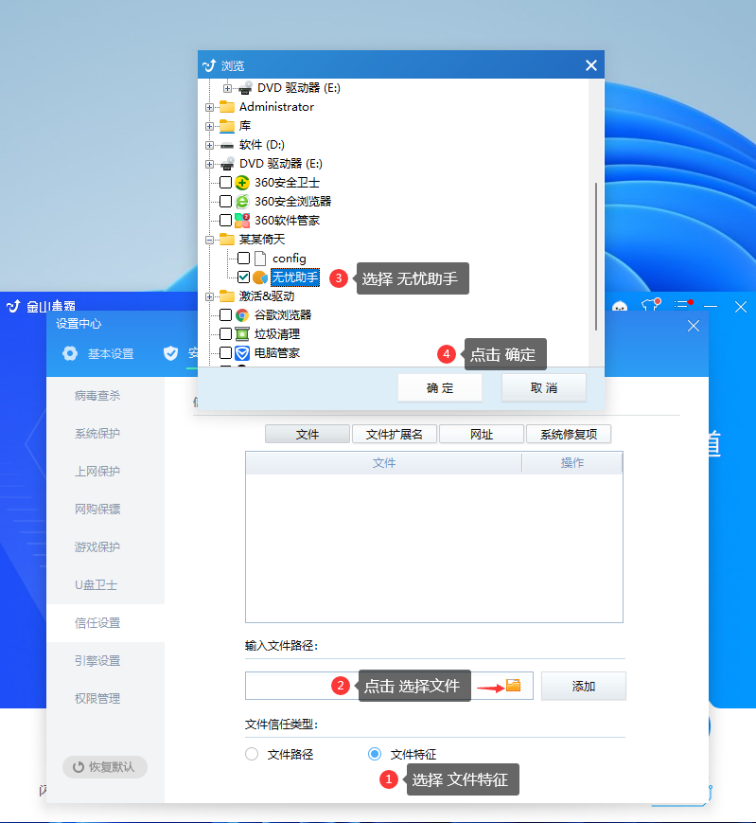Expand the 软件 (D:) tree node
756x823 pixels.
(x=209, y=145)
